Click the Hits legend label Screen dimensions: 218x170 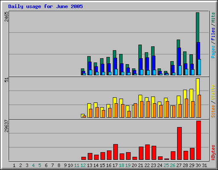[x=213, y=17]
